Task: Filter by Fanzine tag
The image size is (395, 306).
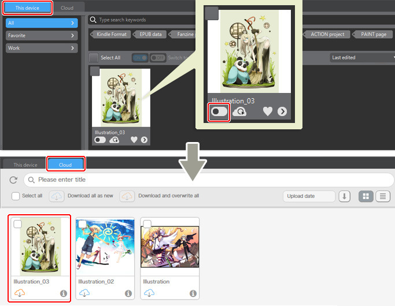Action: [183, 34]
